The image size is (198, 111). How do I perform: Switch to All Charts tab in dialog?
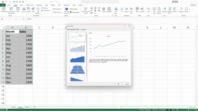pos(83,30)
